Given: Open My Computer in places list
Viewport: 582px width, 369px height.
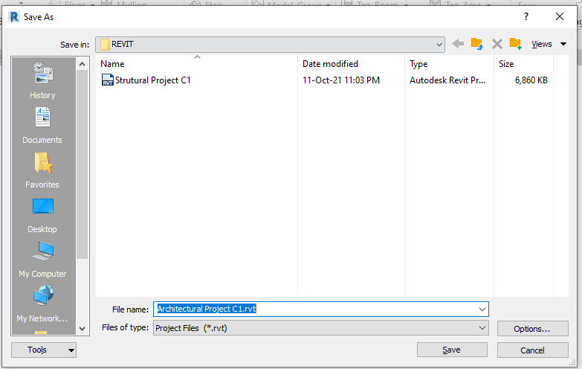Looking at the screenshot, I should point(42,259).
